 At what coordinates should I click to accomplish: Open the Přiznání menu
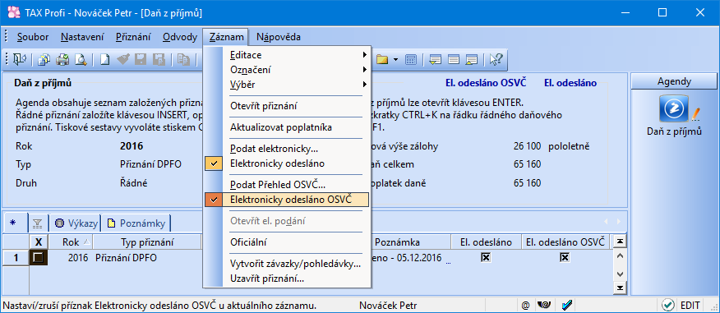tap(134, 37)
